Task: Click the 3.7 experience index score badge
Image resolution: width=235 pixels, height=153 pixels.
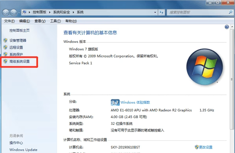Action: [115, 102]
